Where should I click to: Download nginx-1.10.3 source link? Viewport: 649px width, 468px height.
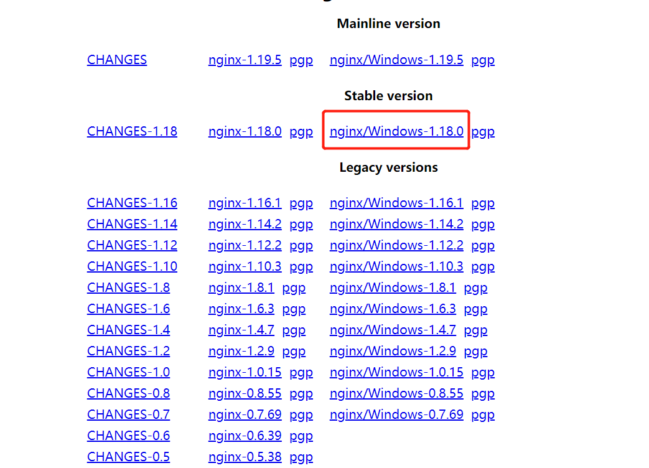click(245, 266)
